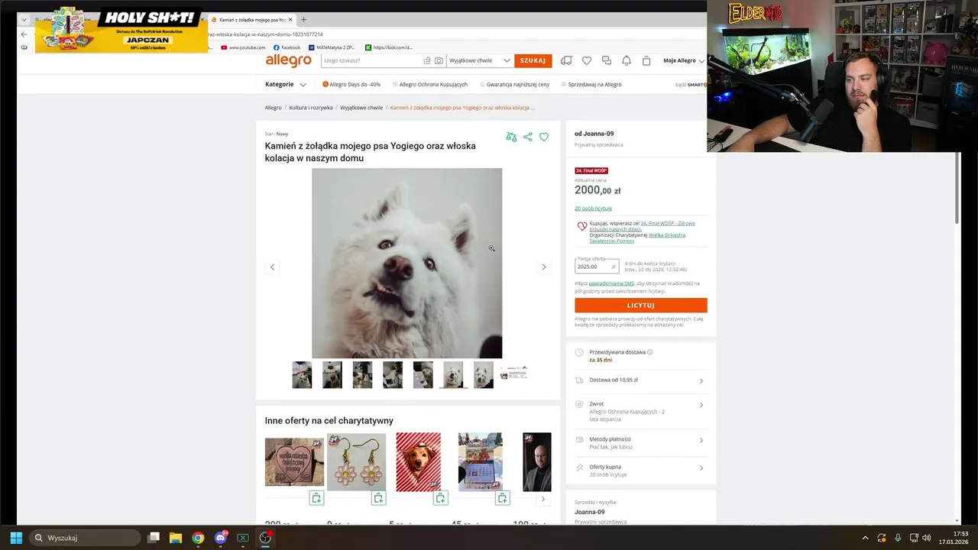This screenshot has height=550, width=978.
Task: Open Task View on taskbar
Action: [154, 538]
